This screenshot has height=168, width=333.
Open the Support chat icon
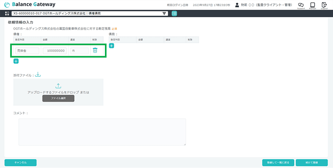coord(301,5)
